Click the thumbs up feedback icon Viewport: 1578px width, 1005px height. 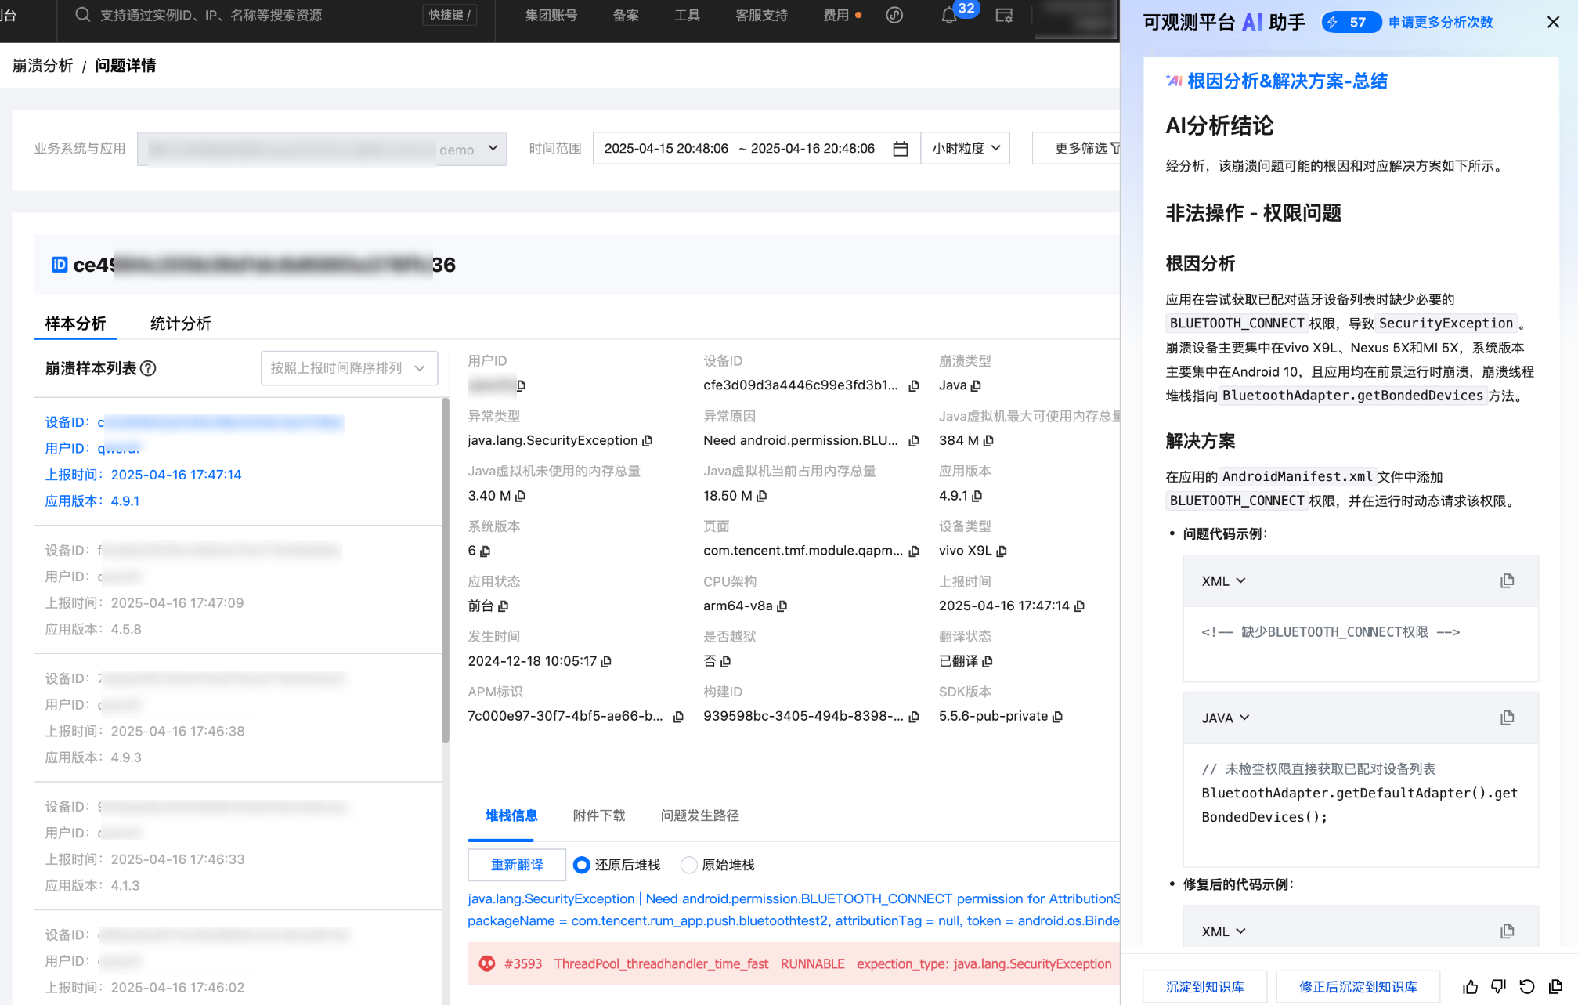click(1470, 987)
